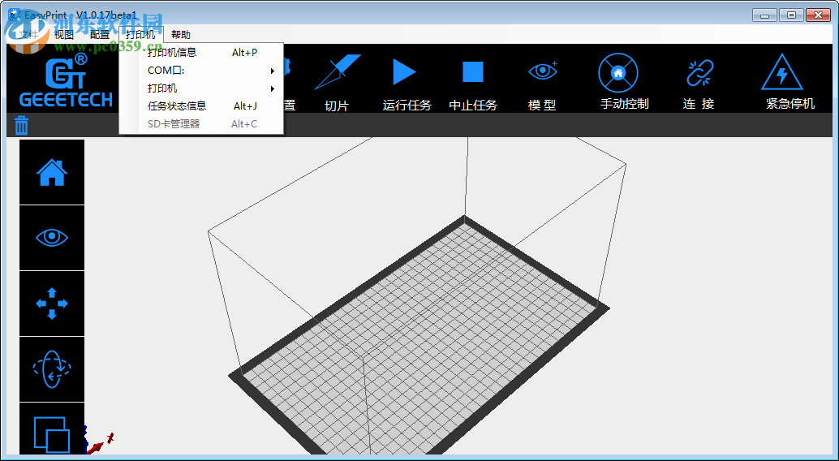Start the job with 运行任务 play icon
This screenshot has height=461, width=839.
tap(405, 71)
